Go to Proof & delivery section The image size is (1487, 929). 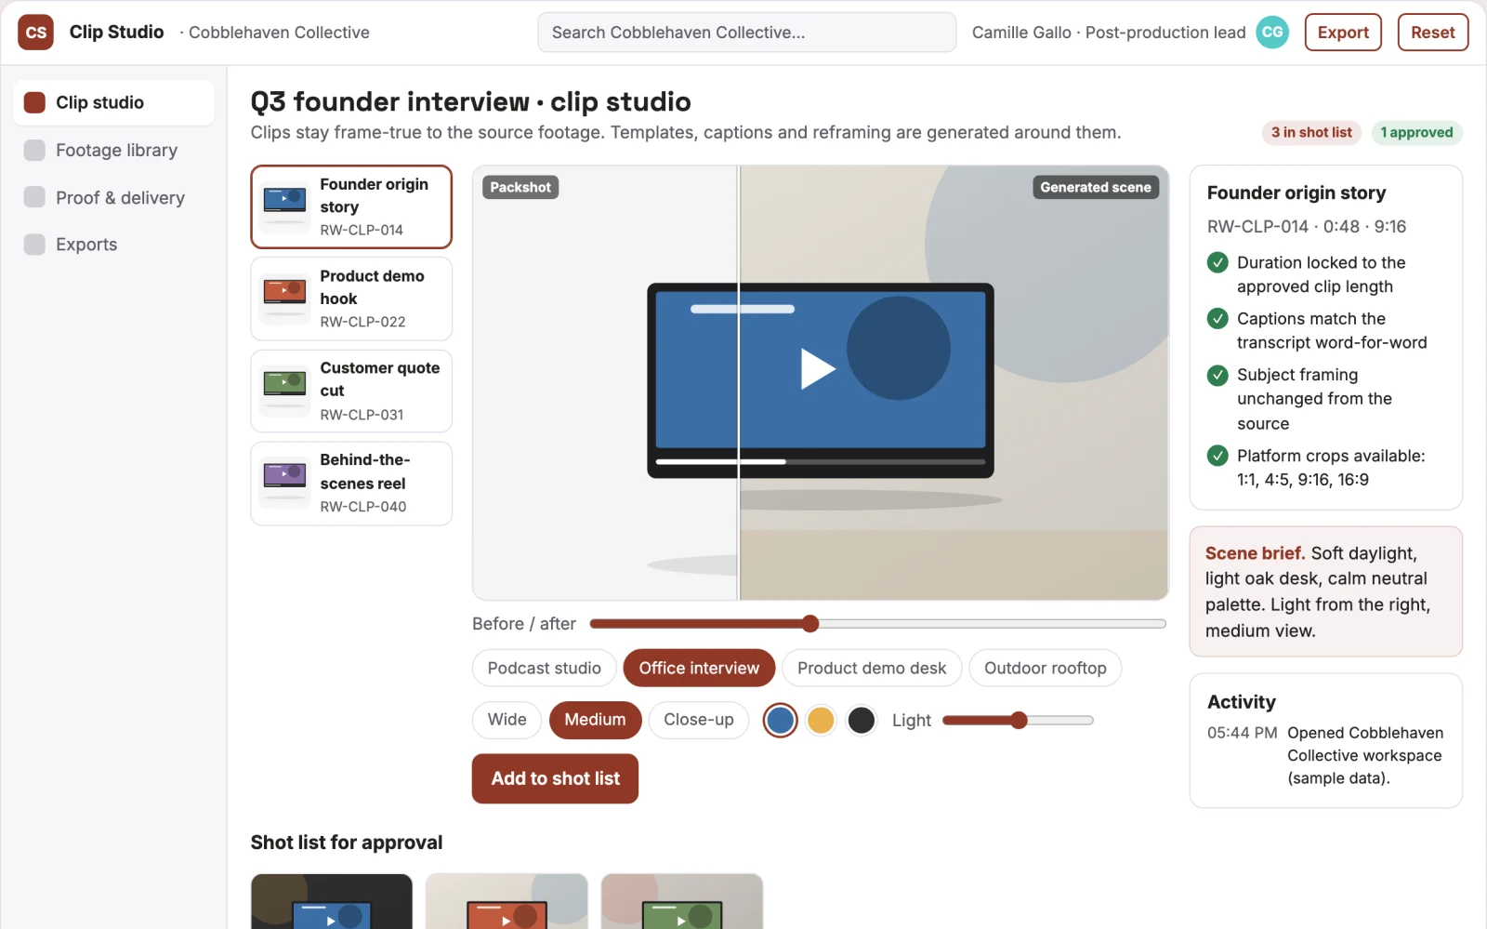pyautogui.click(x=114, y=197)
